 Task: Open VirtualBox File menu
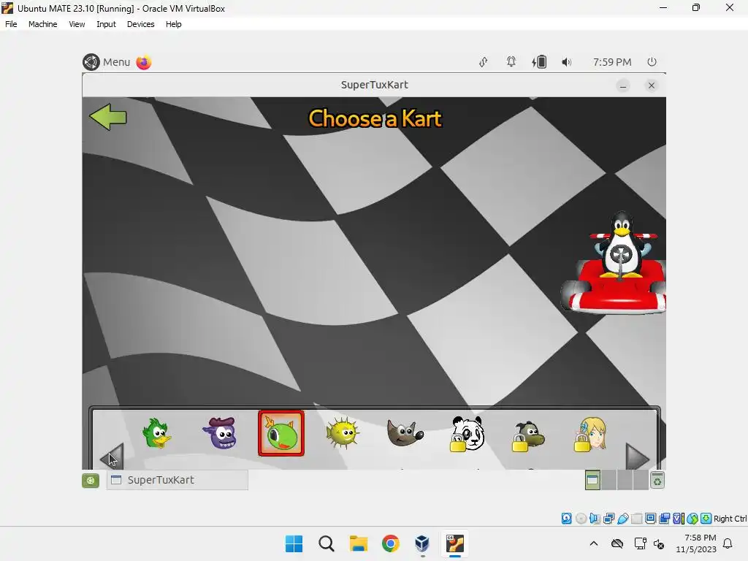tap(11, 24)
